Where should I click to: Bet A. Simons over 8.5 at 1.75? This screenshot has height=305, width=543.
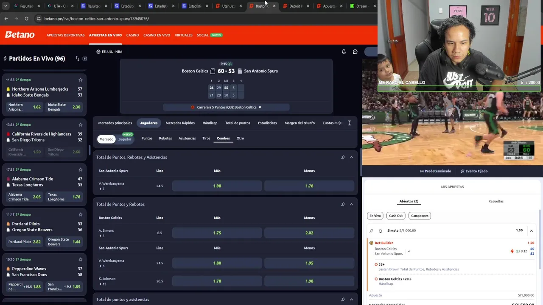[217, 233]
